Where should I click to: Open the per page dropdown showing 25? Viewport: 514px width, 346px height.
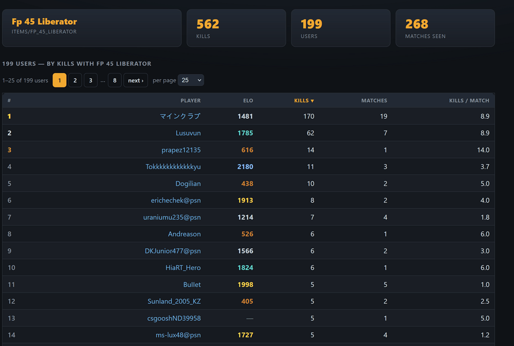[x=191, y=80]
